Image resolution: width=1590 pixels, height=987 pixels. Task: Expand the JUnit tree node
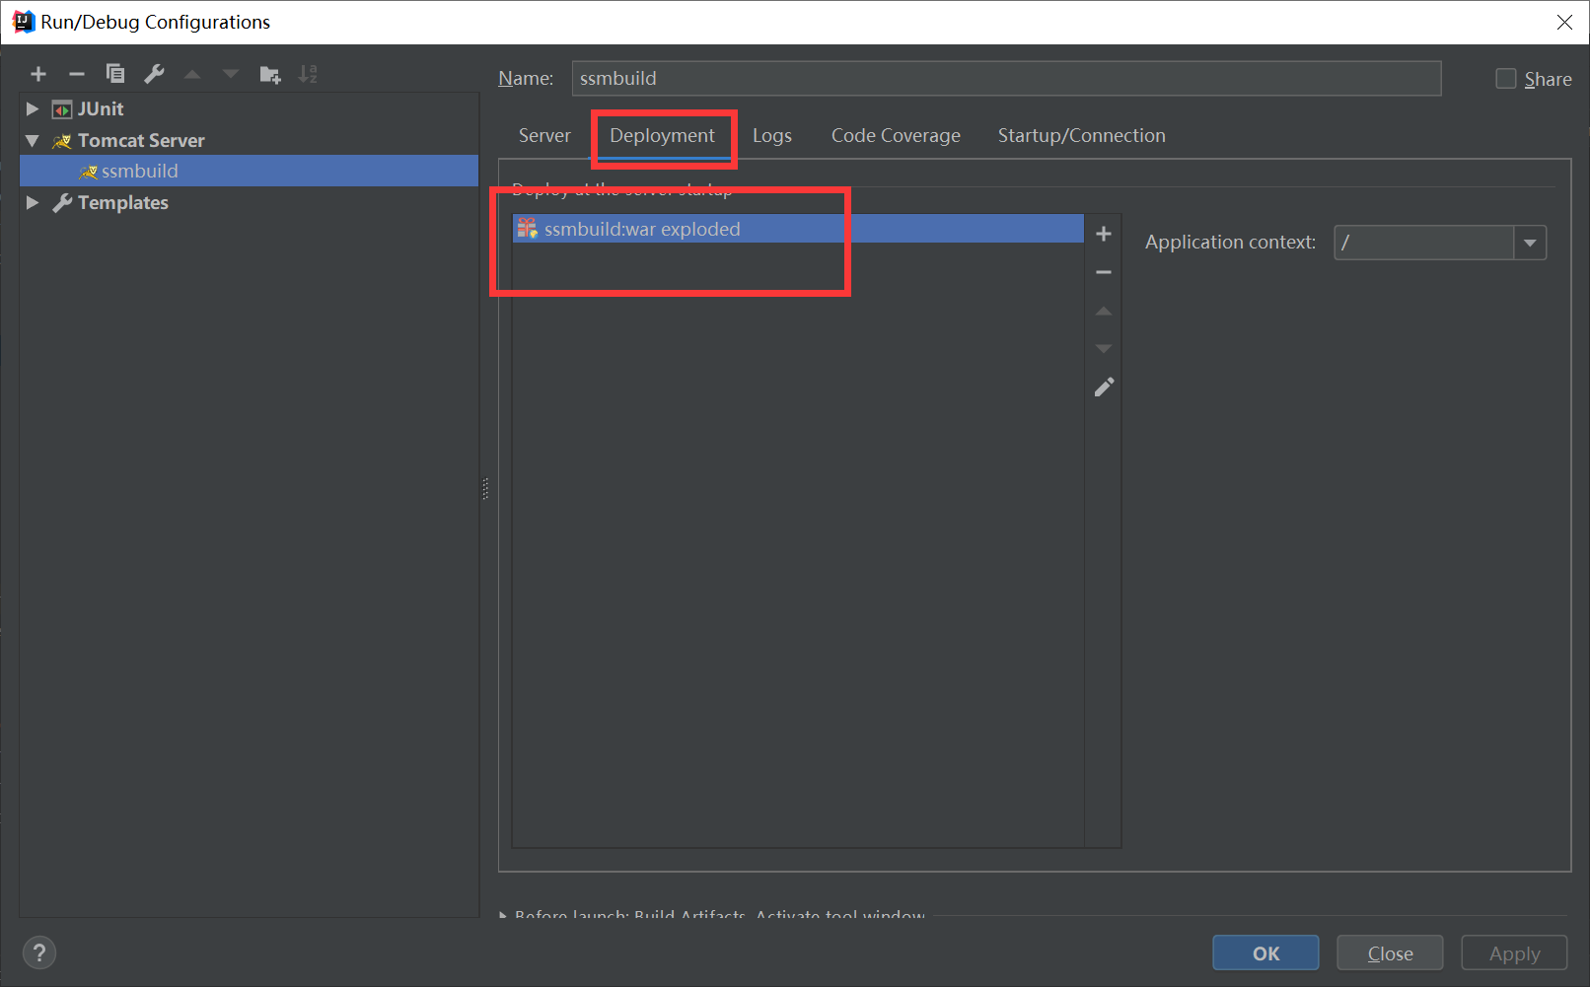33,109
